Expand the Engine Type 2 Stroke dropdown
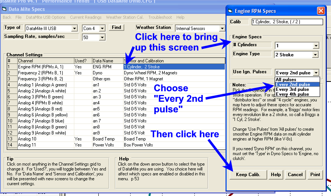This screenshot has height=196, width=331. pos(315,55)
